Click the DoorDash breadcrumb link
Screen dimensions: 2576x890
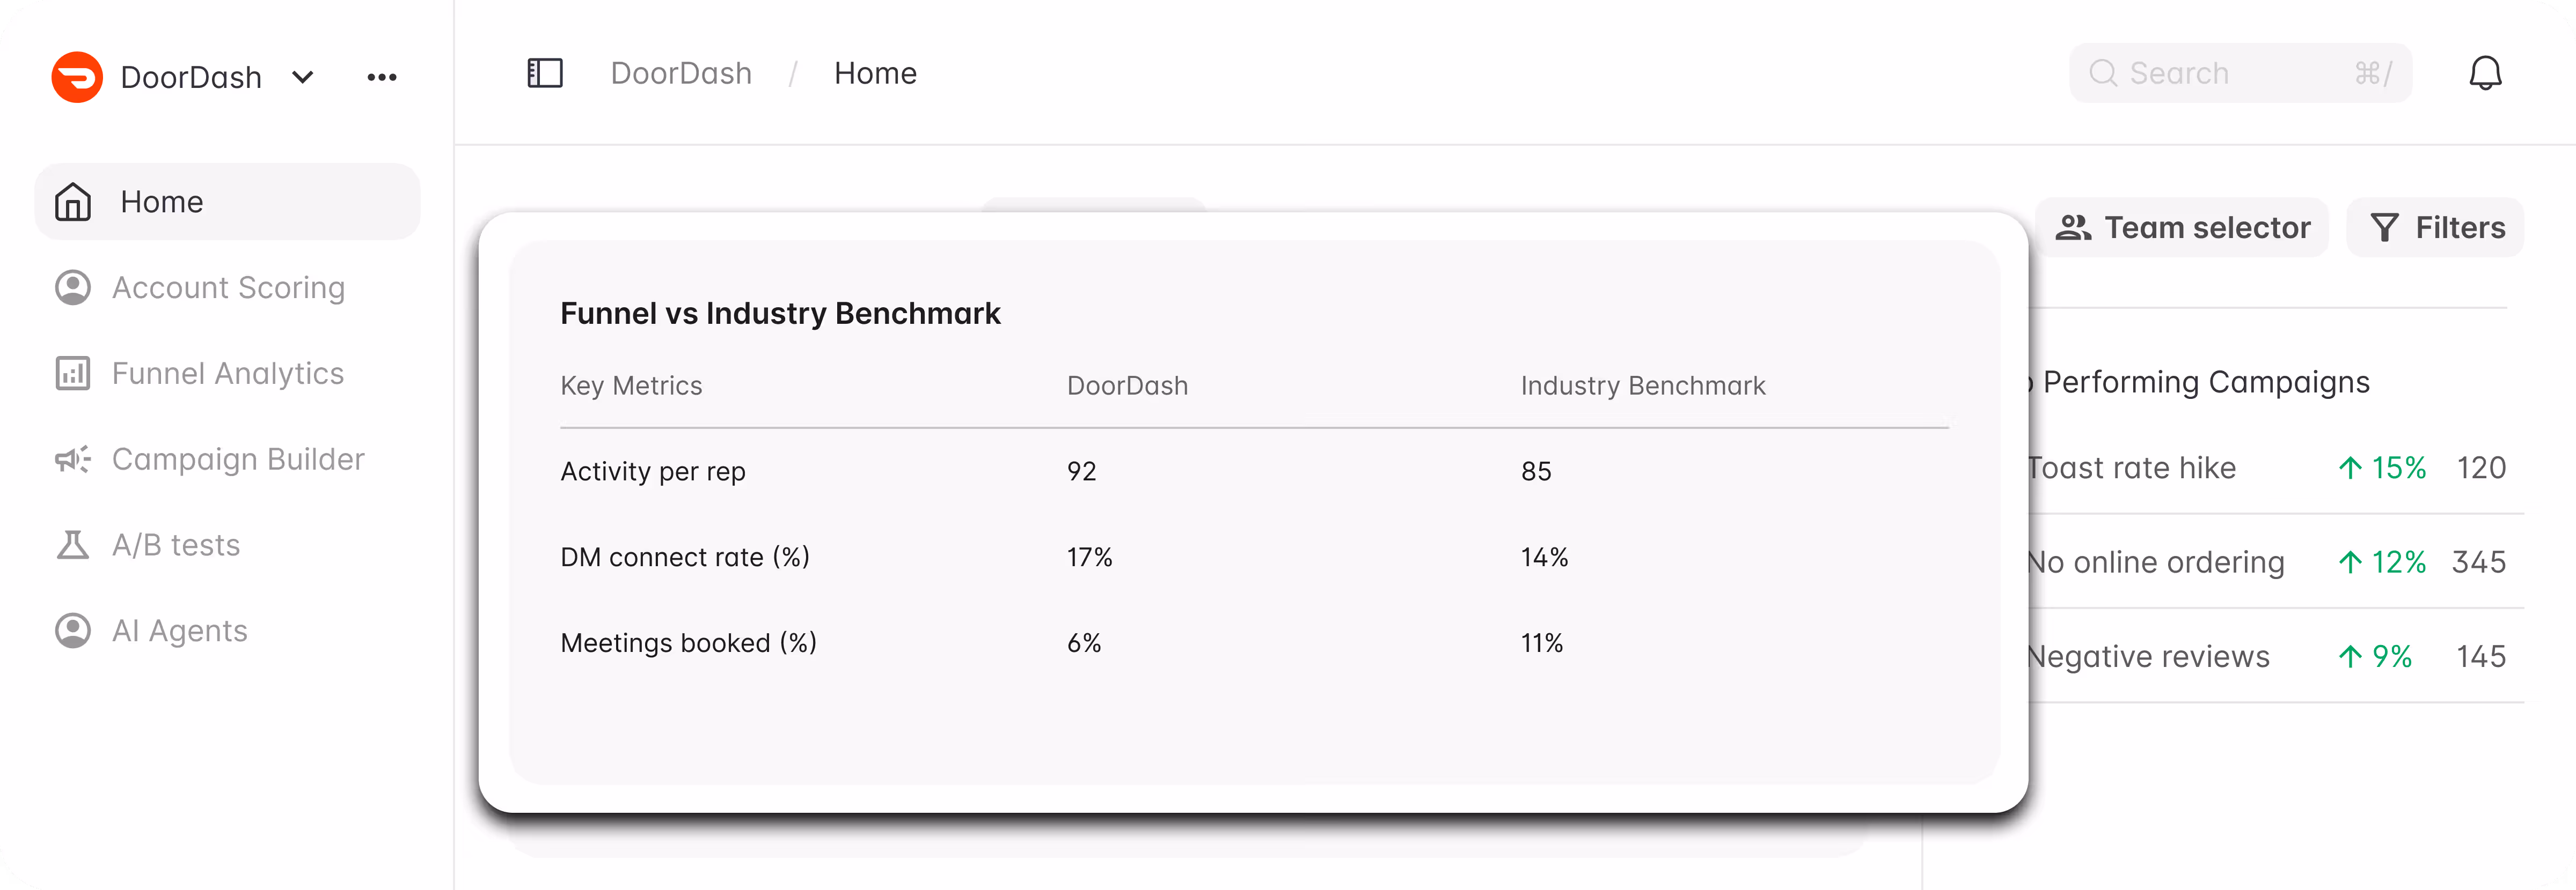[681, 73]
